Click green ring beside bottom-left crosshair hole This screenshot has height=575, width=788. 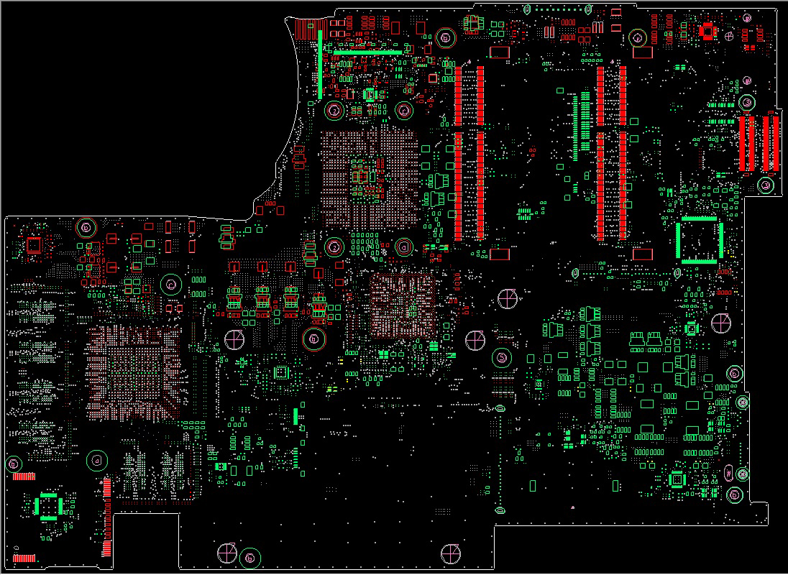click(x=249, y=558)
